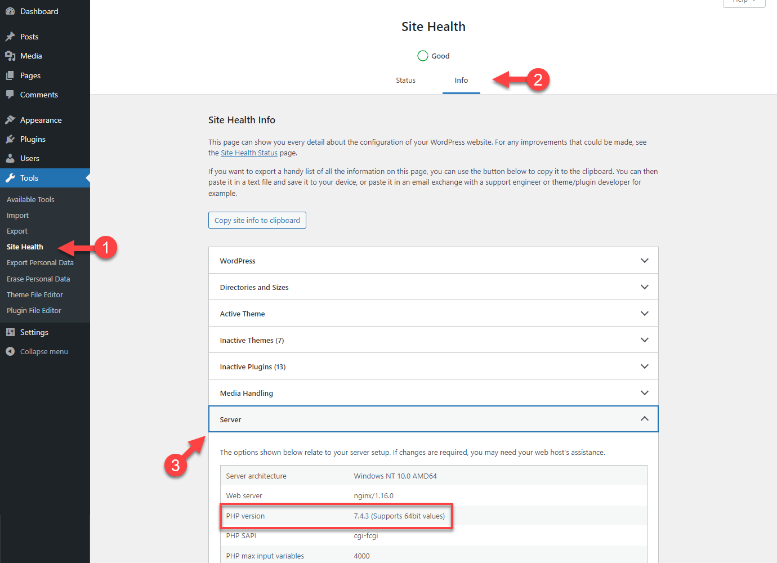Click the Collapse menu arrow icon
This screenshot has height=563, width=777.
10,351
